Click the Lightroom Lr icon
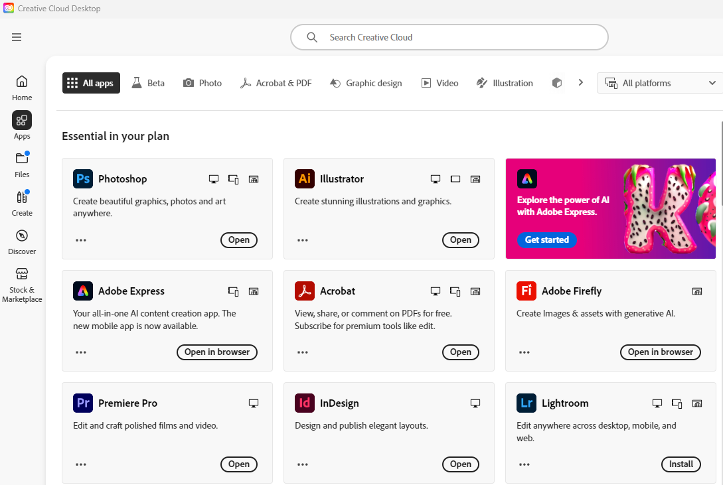Image resolution: width=723 pixels, height=485 pixels. 526,403
